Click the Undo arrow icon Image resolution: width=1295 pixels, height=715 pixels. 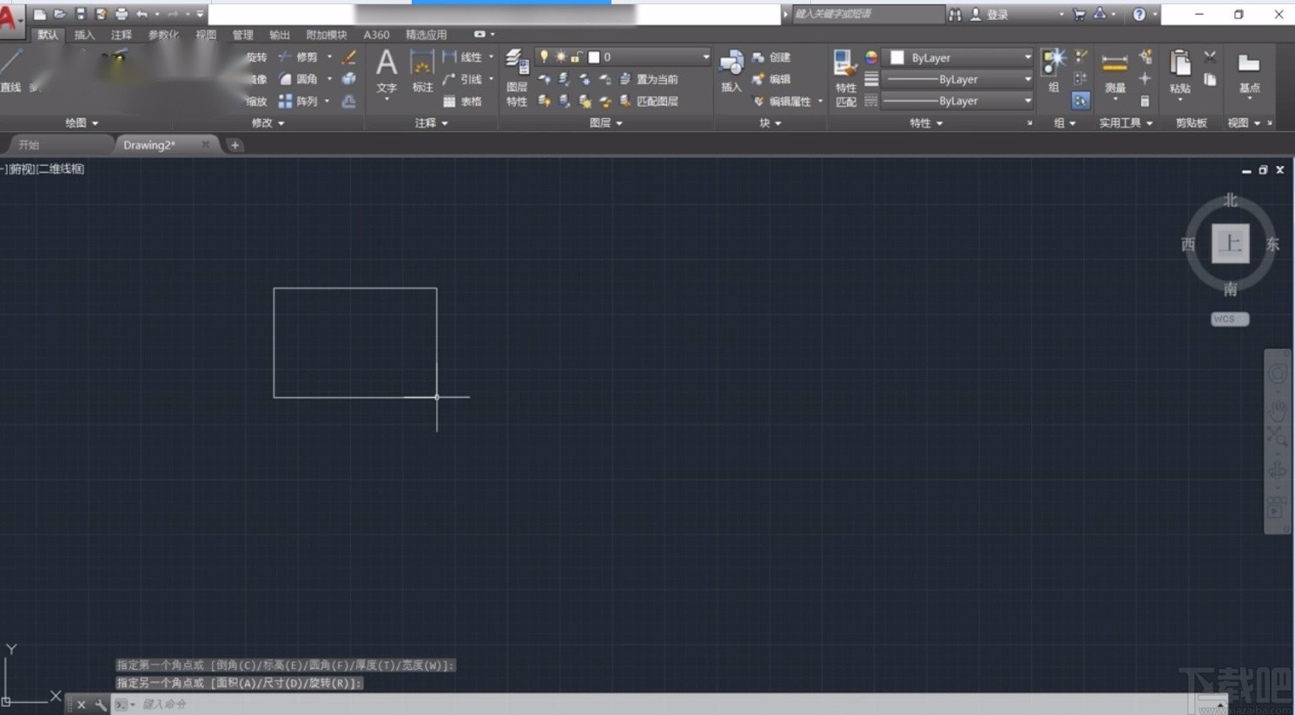[142, 14]
